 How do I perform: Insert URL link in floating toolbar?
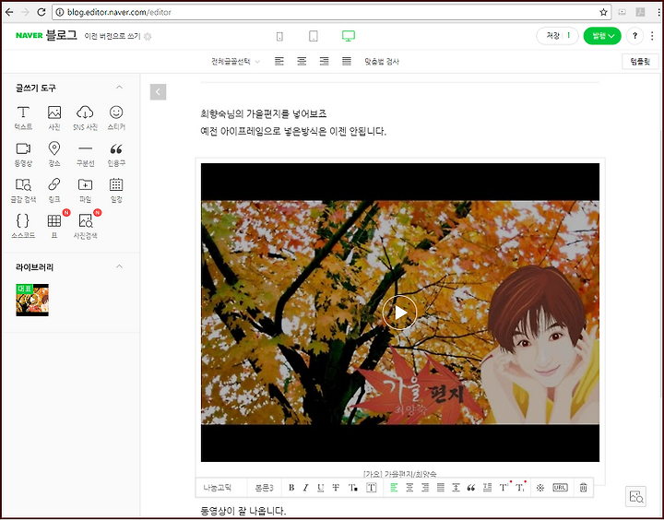(560, 488)
